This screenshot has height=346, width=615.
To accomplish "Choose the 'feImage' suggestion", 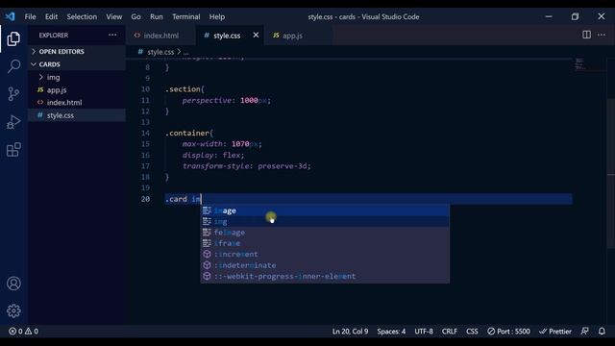I will click(x=325, y=233).
